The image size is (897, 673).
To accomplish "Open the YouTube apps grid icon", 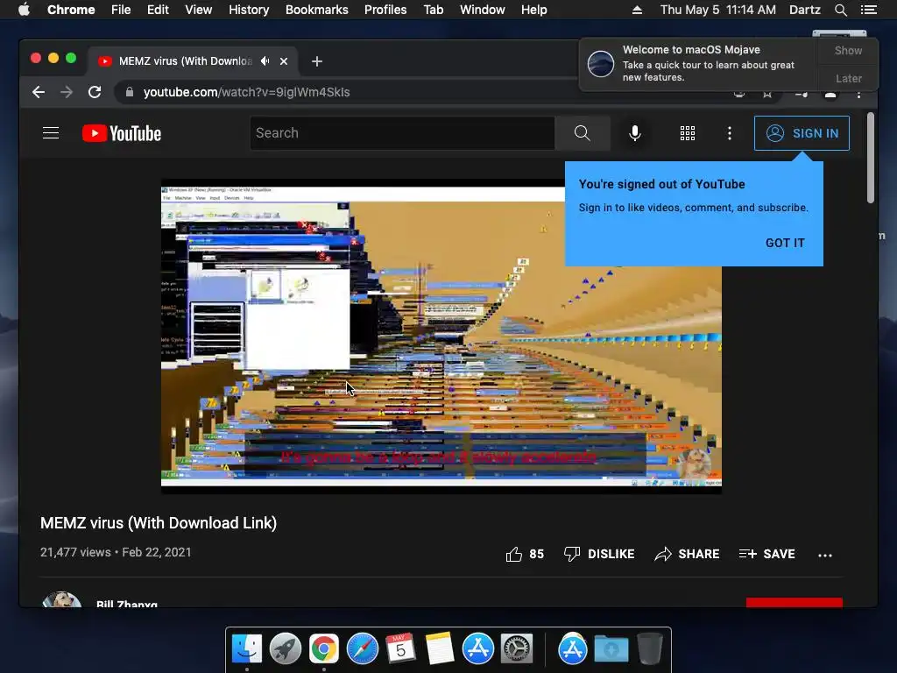I will pyautogui.click(x=688, y=133).
